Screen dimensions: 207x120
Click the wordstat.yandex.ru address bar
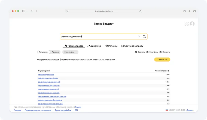click(x=103, y=11)
